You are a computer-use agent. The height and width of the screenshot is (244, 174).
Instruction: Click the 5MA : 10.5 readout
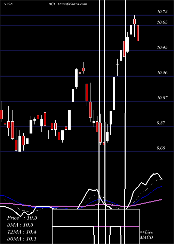coord(20,225)
